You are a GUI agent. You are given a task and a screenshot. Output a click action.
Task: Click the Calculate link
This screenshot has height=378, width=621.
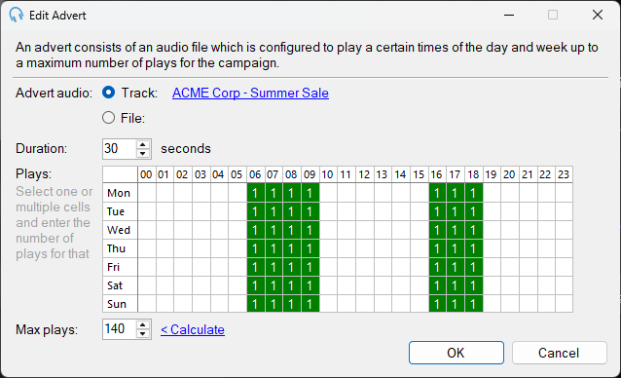tap(193, 329)
